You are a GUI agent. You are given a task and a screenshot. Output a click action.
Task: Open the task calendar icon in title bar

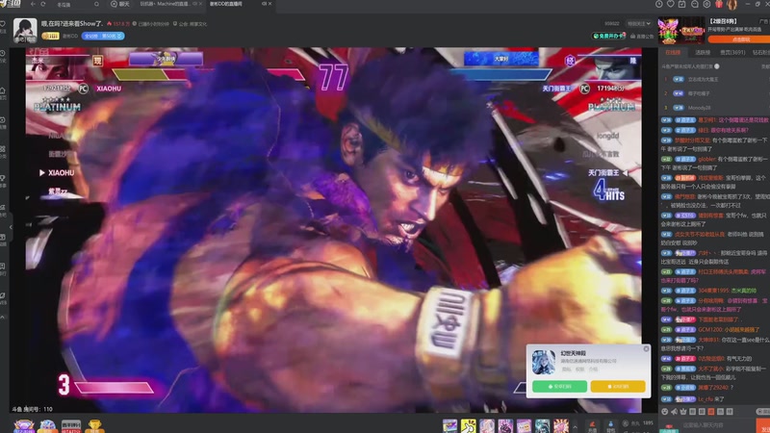682,4
